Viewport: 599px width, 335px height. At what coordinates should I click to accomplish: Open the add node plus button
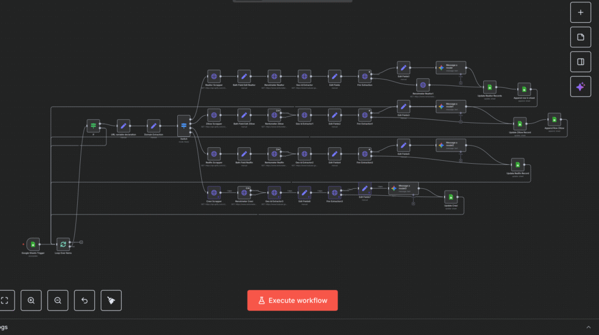(x=580, y=13)
